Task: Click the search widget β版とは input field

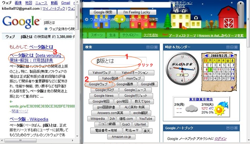Action: [121, 61]
